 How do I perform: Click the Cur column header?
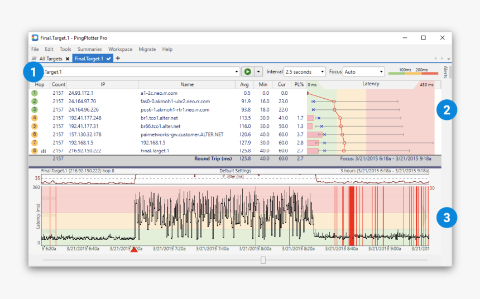pos(282,84)
